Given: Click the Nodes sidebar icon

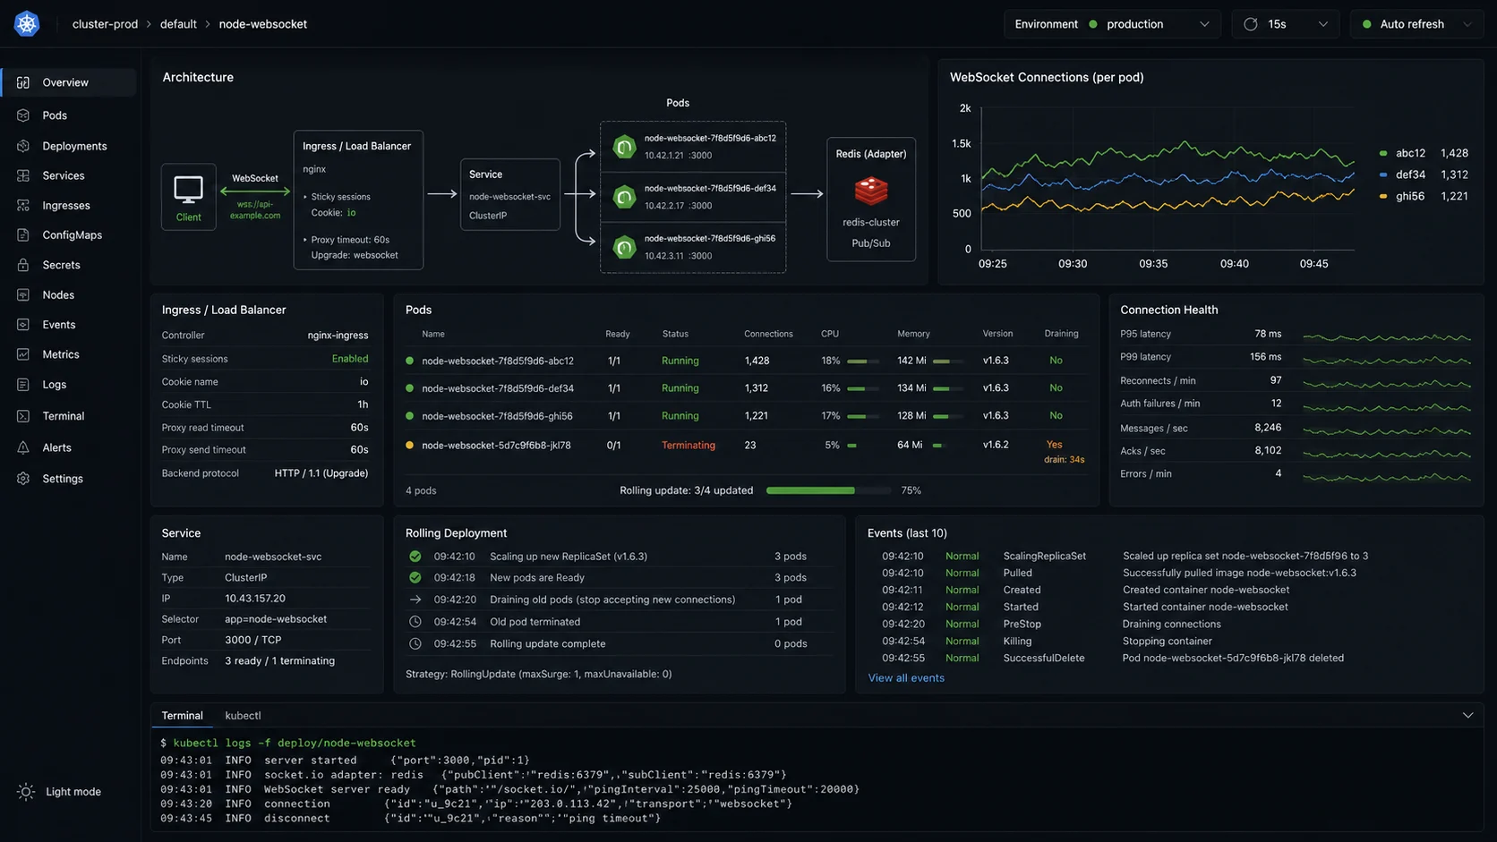Looking at the screenshot, I should (x=23, y=294).
